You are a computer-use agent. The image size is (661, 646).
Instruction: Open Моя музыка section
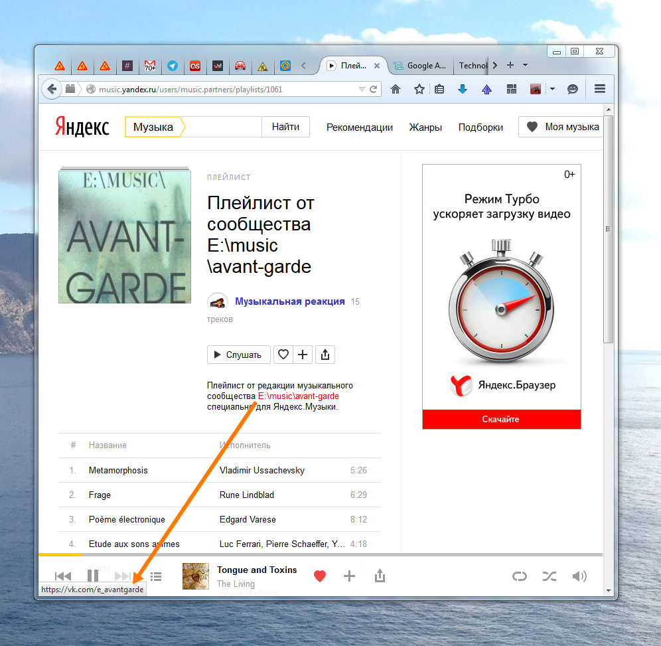(x=561, y=127)
